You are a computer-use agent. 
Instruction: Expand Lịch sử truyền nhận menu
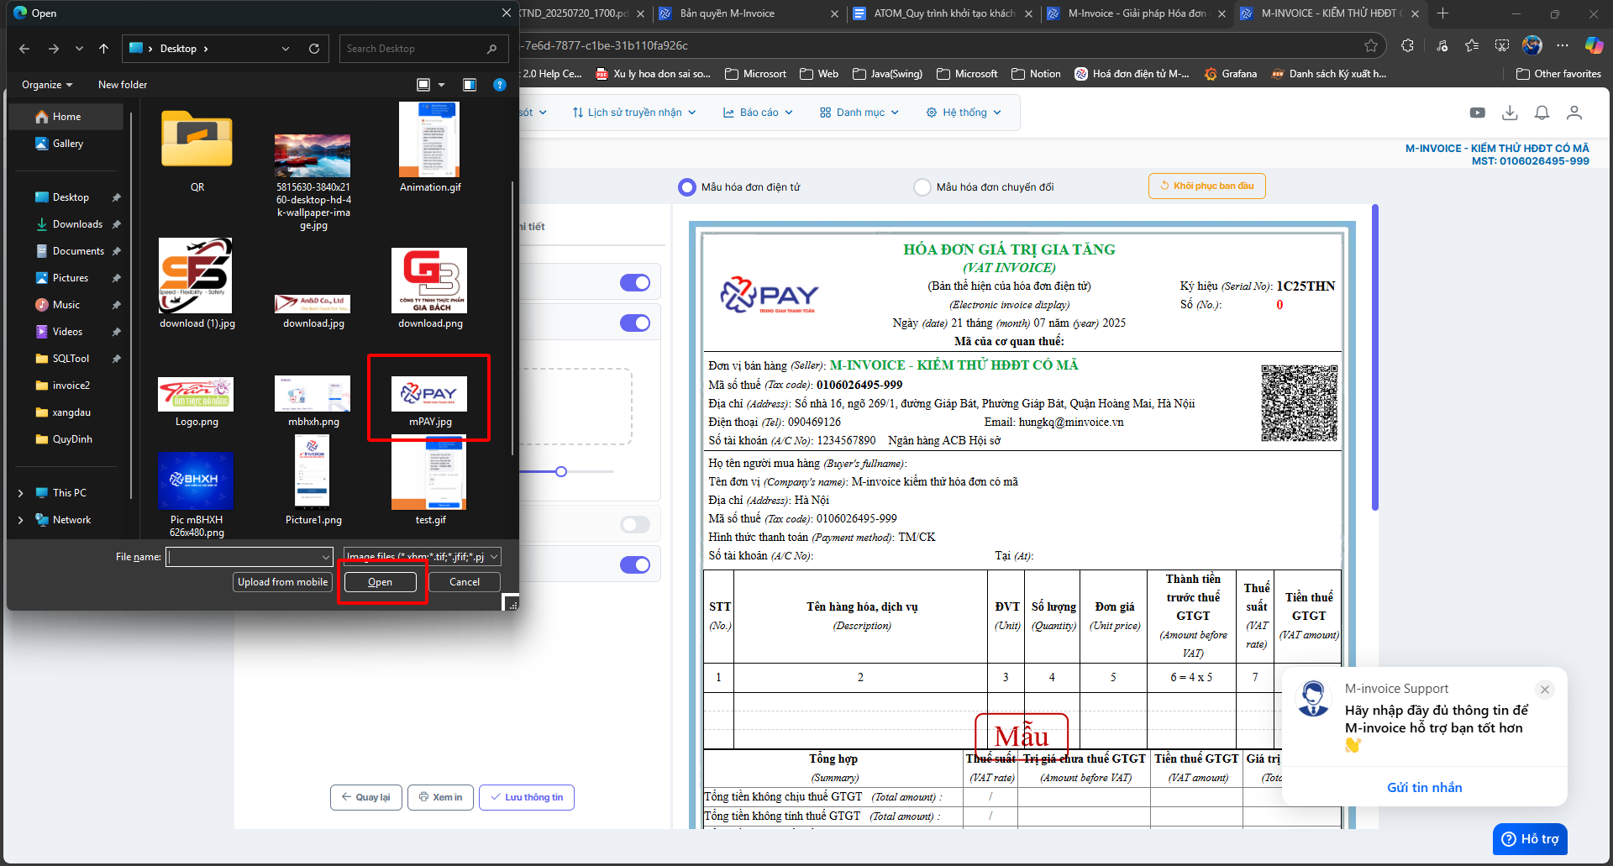[x=634, y=113]
